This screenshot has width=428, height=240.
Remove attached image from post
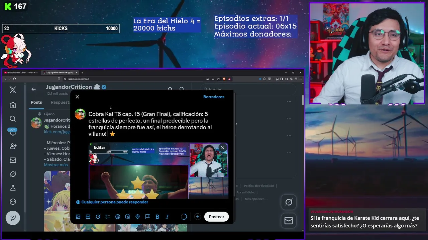[x=223, y=148]
